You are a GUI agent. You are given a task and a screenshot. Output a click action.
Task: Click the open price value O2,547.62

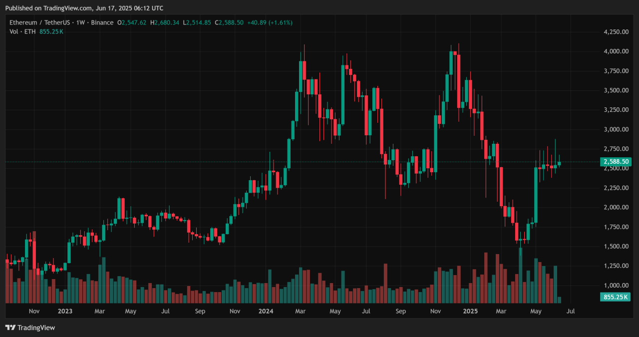132,23
